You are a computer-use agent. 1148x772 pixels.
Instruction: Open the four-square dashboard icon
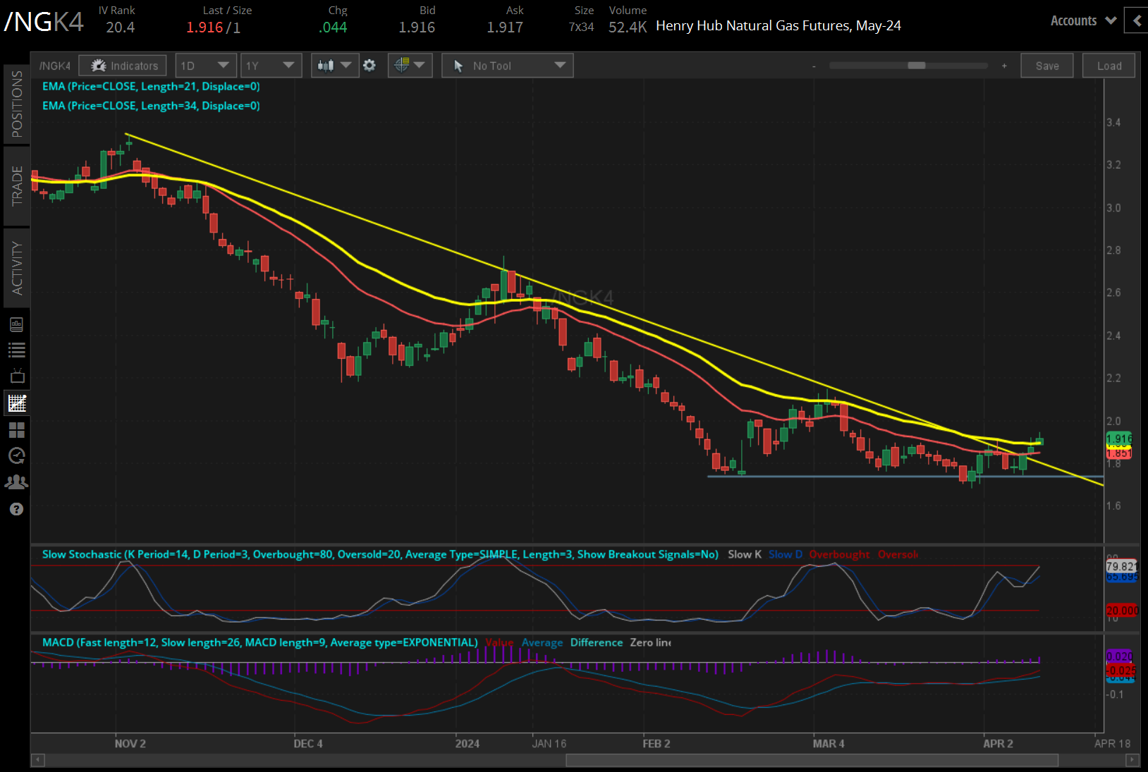[17, 429]
